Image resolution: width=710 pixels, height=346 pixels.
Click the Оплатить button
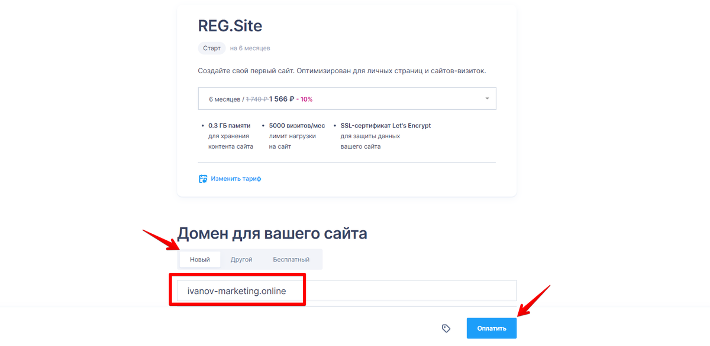click(491, 328)
